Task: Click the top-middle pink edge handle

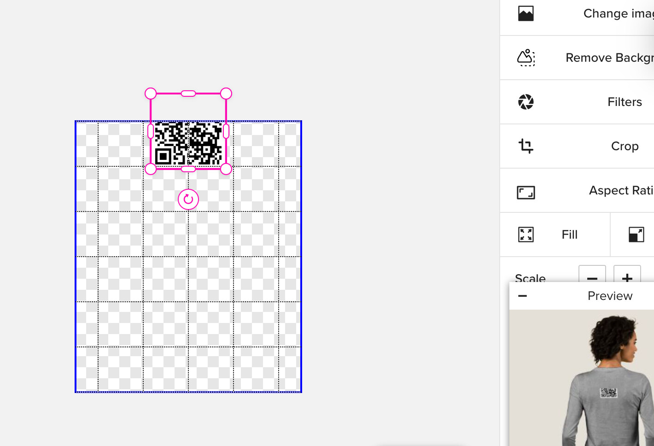Action: pos(188,94)
